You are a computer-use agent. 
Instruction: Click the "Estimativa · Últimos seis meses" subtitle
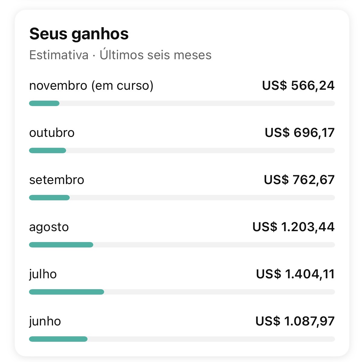(120, 55)
